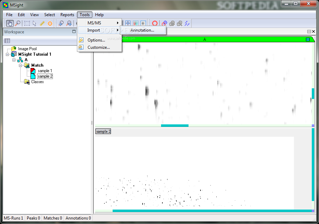Open Options... from Tools menu

[x=96, y=40]
